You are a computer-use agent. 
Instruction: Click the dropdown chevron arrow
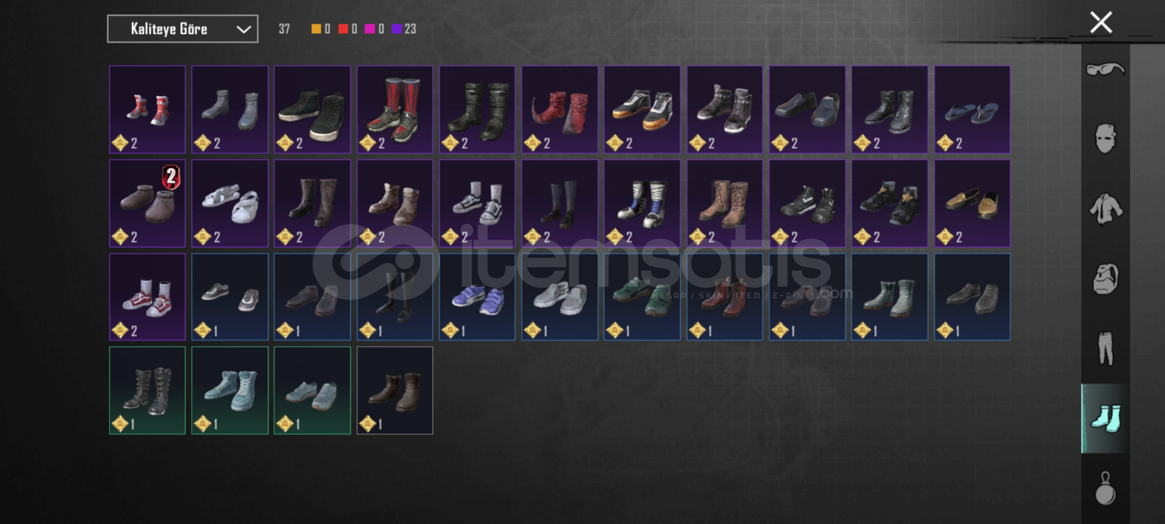[243, 30]
